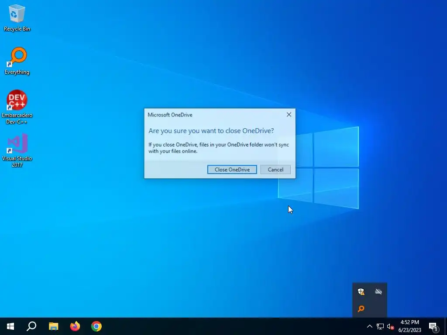Select the Everything desktop shortcut

pos(17,61)
